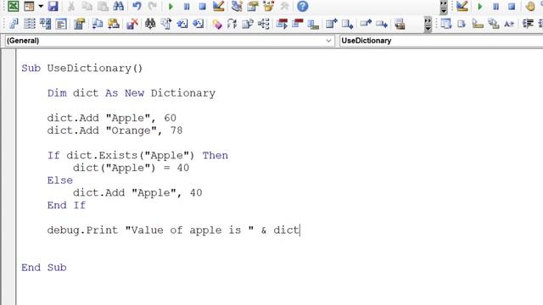Open the Insert UserForm dropdown arrow
Image resolution: width=543 pixels, height=305 pixels.
41,6
